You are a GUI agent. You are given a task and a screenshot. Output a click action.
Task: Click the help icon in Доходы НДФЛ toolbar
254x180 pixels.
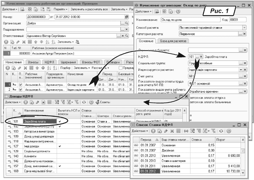[x=91, y=102]
